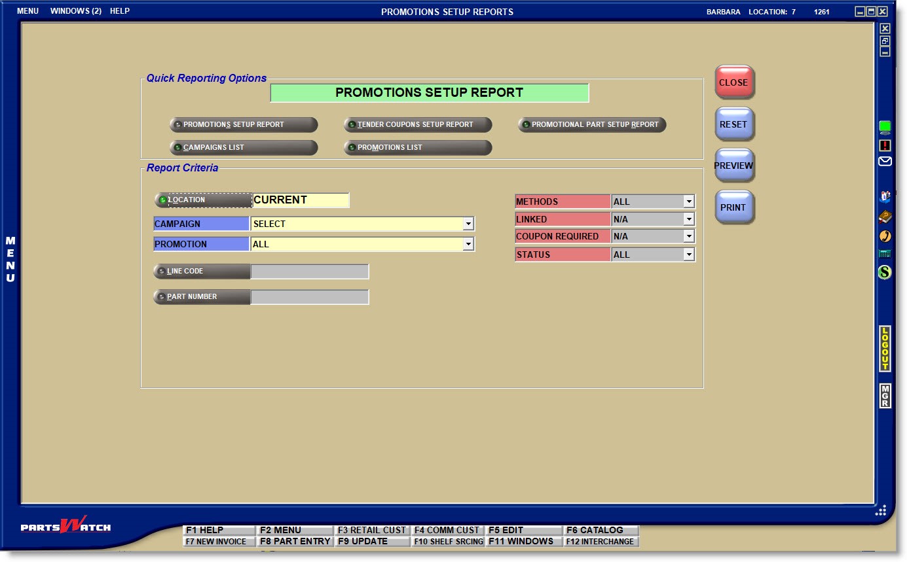Open the Windows (2) menu

(x=76, y=11)
